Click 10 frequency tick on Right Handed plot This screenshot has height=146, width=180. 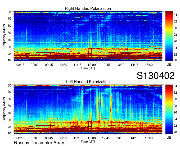[x=9, y=60]
